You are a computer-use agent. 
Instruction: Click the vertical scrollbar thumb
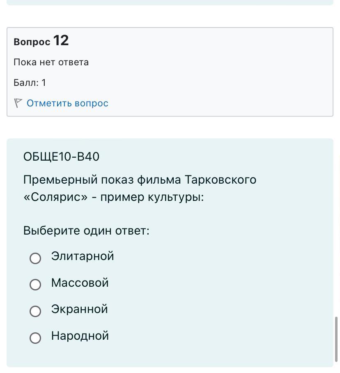[x=336, y=339]
